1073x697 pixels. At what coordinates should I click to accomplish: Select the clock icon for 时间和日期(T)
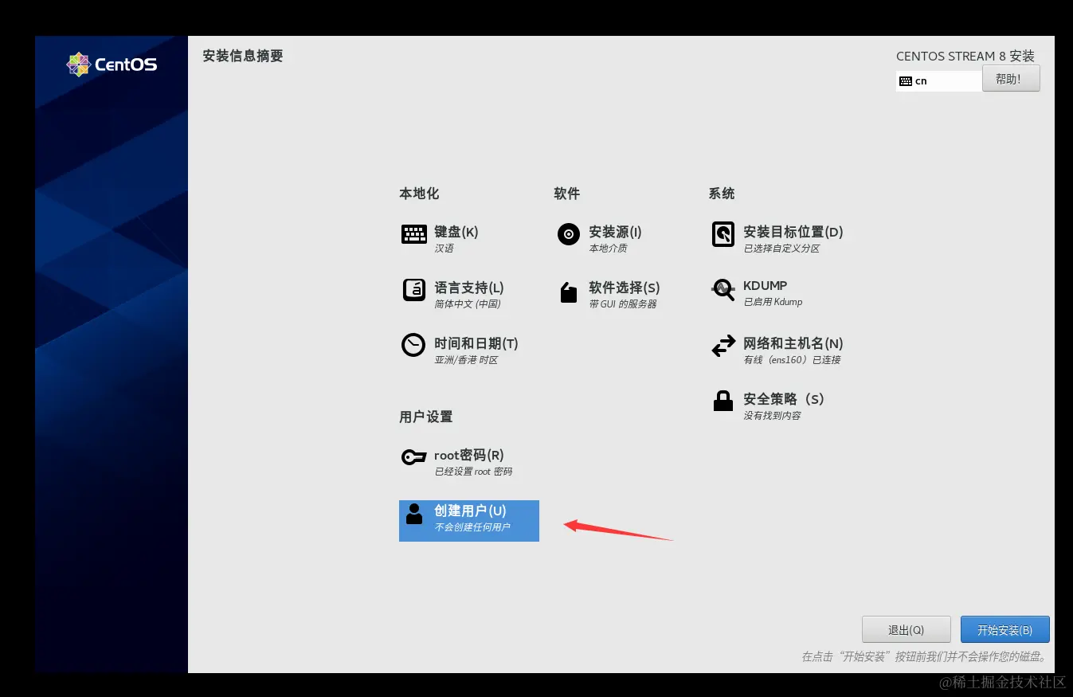coord(413,345)
